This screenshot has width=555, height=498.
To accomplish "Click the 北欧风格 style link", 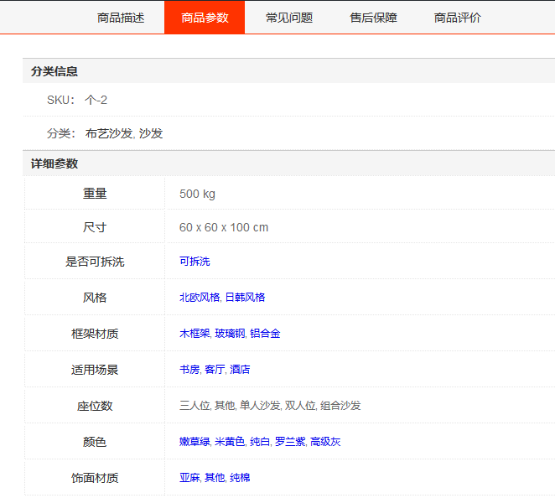I will click(200, 298).
